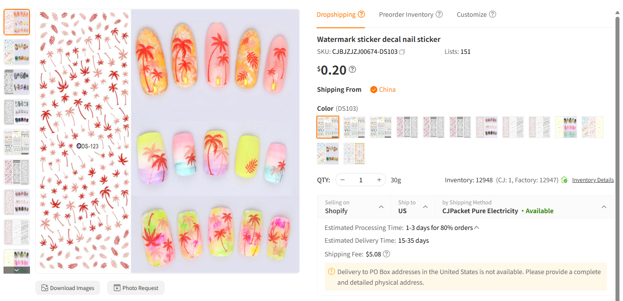The height and width of the screenshot is (301, 623).
Task: Click the Preorder Inventory help icon
Action: 439,14
